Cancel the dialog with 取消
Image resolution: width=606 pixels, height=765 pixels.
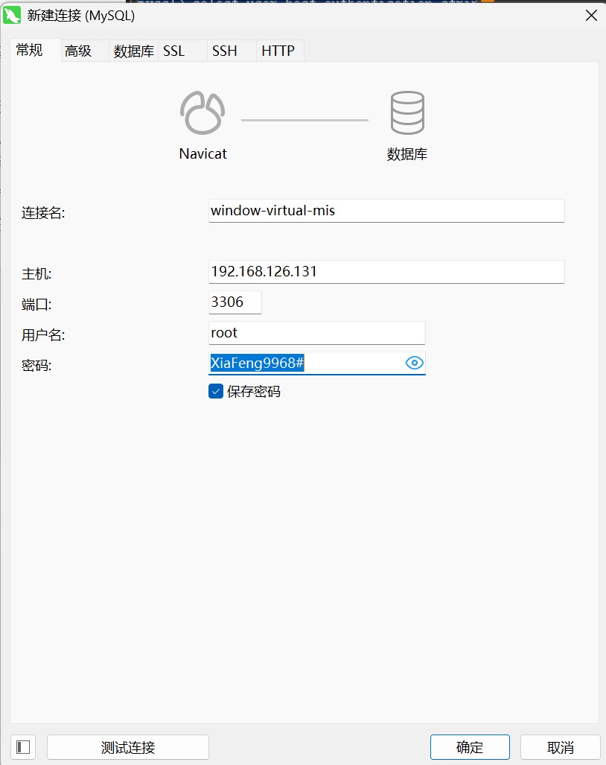[560, 747]
